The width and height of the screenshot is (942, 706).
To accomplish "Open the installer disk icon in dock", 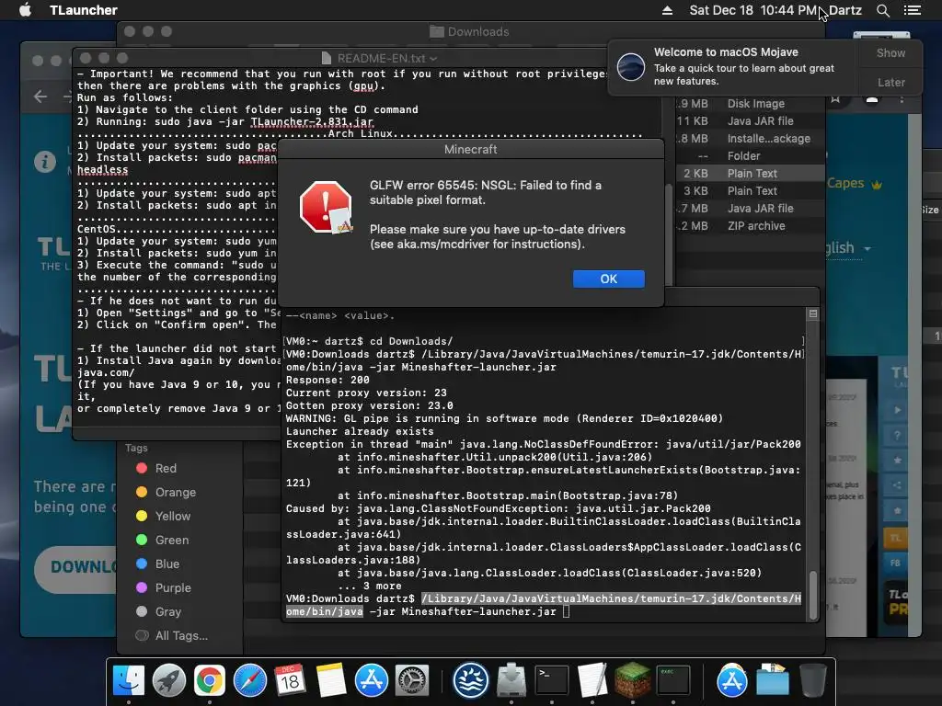I will 511,681.
